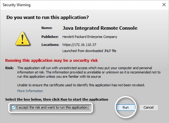Cancel running the application

149,107
